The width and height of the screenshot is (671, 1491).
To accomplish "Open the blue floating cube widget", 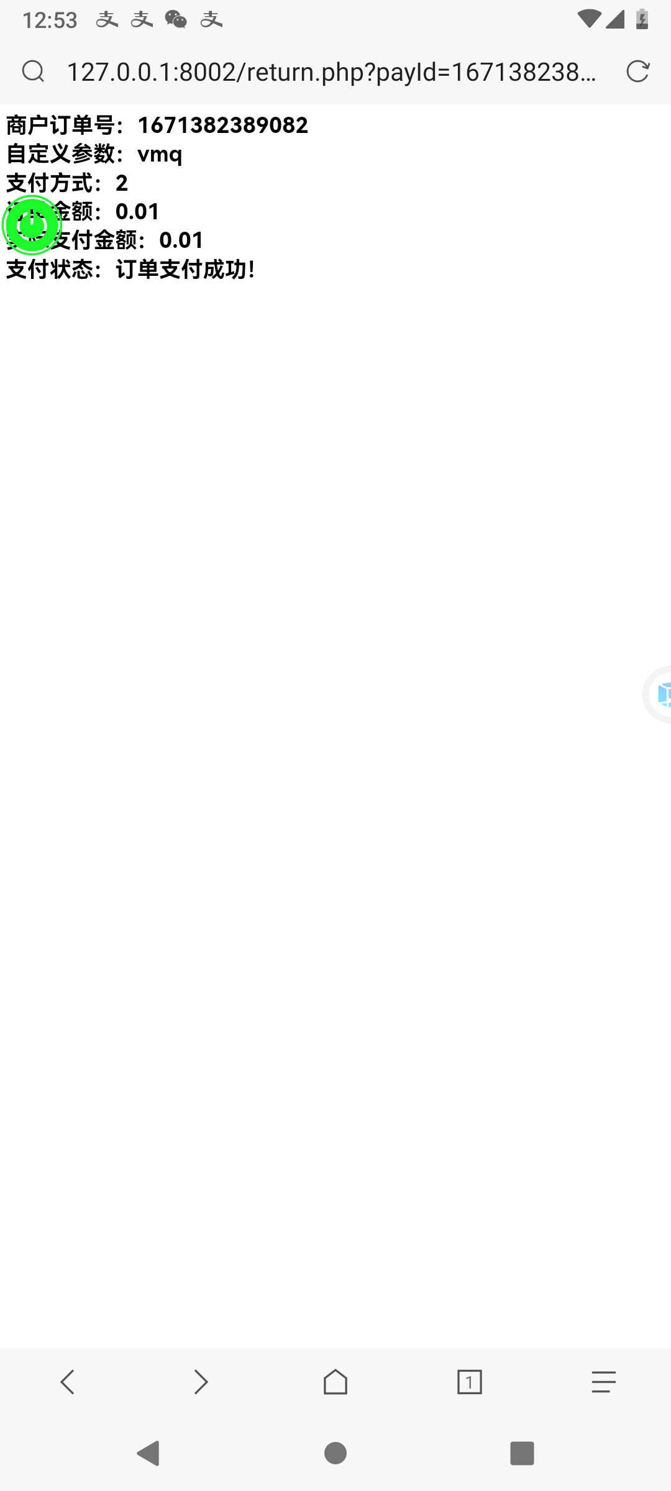I will tap(657, 694).
